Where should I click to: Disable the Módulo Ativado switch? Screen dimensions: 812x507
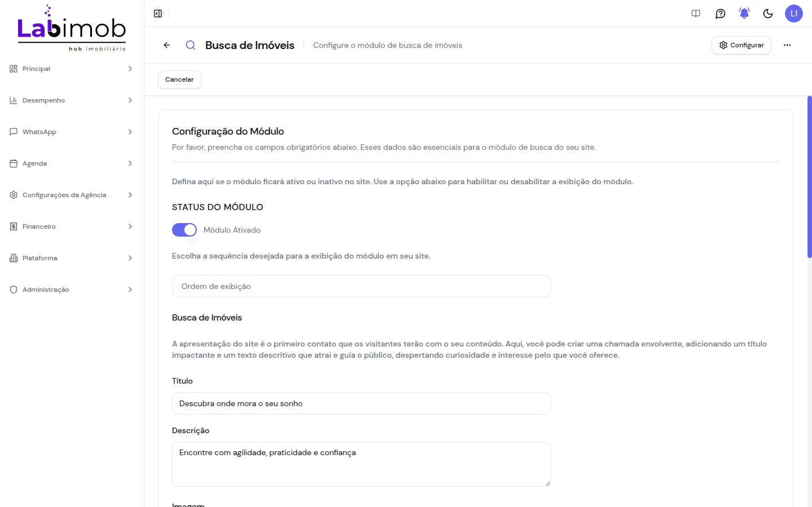[184, 230]
